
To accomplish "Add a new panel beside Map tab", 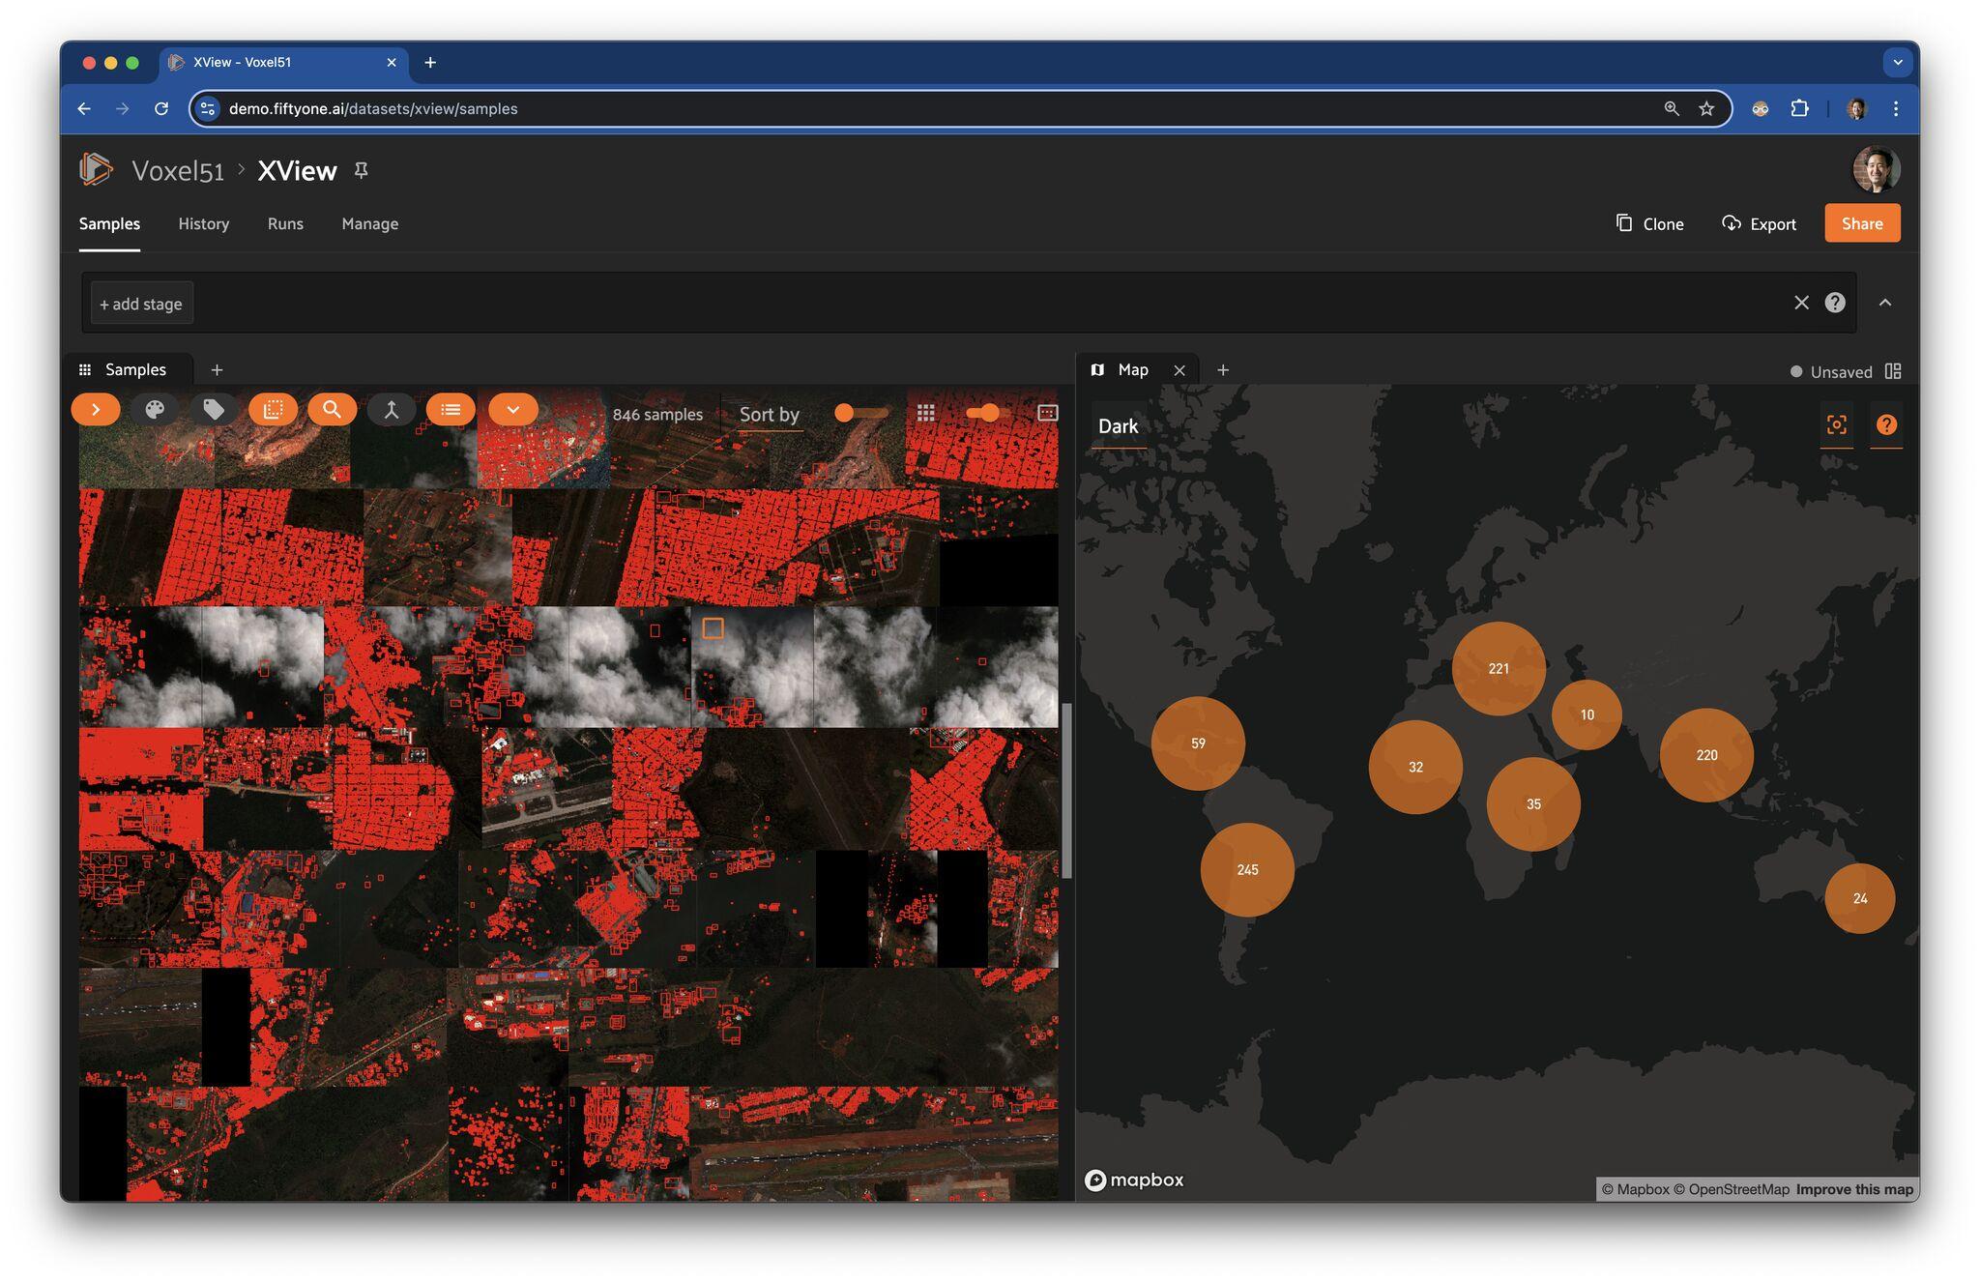I will (x=1223, y=370).
